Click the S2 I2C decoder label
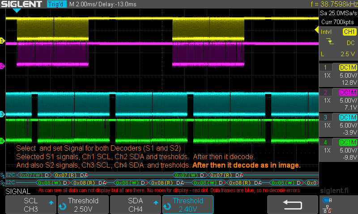This screenshot has height=214, width=358. click(8, 182)
